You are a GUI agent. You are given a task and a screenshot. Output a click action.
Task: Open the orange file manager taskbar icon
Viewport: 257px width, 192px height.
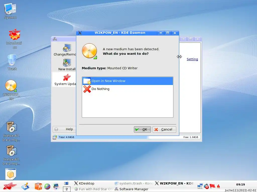click(38, 186)
